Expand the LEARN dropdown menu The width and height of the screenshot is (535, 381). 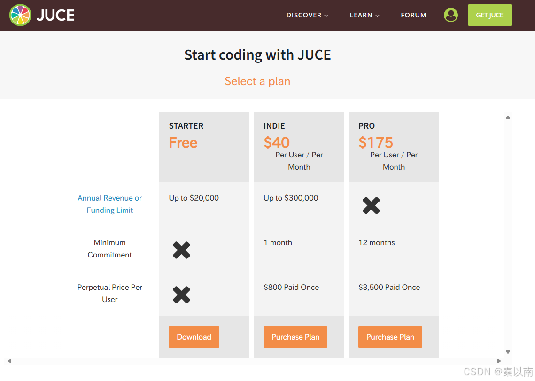pyautogui.click(x=364, y=15)
